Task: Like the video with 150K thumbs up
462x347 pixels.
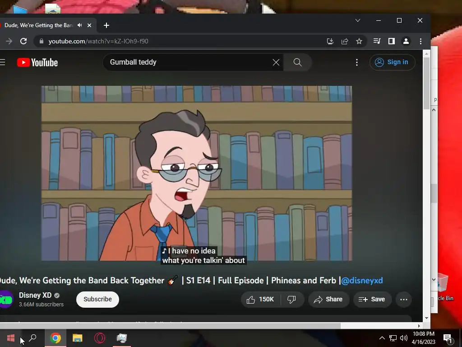Action: coord(260,300)
